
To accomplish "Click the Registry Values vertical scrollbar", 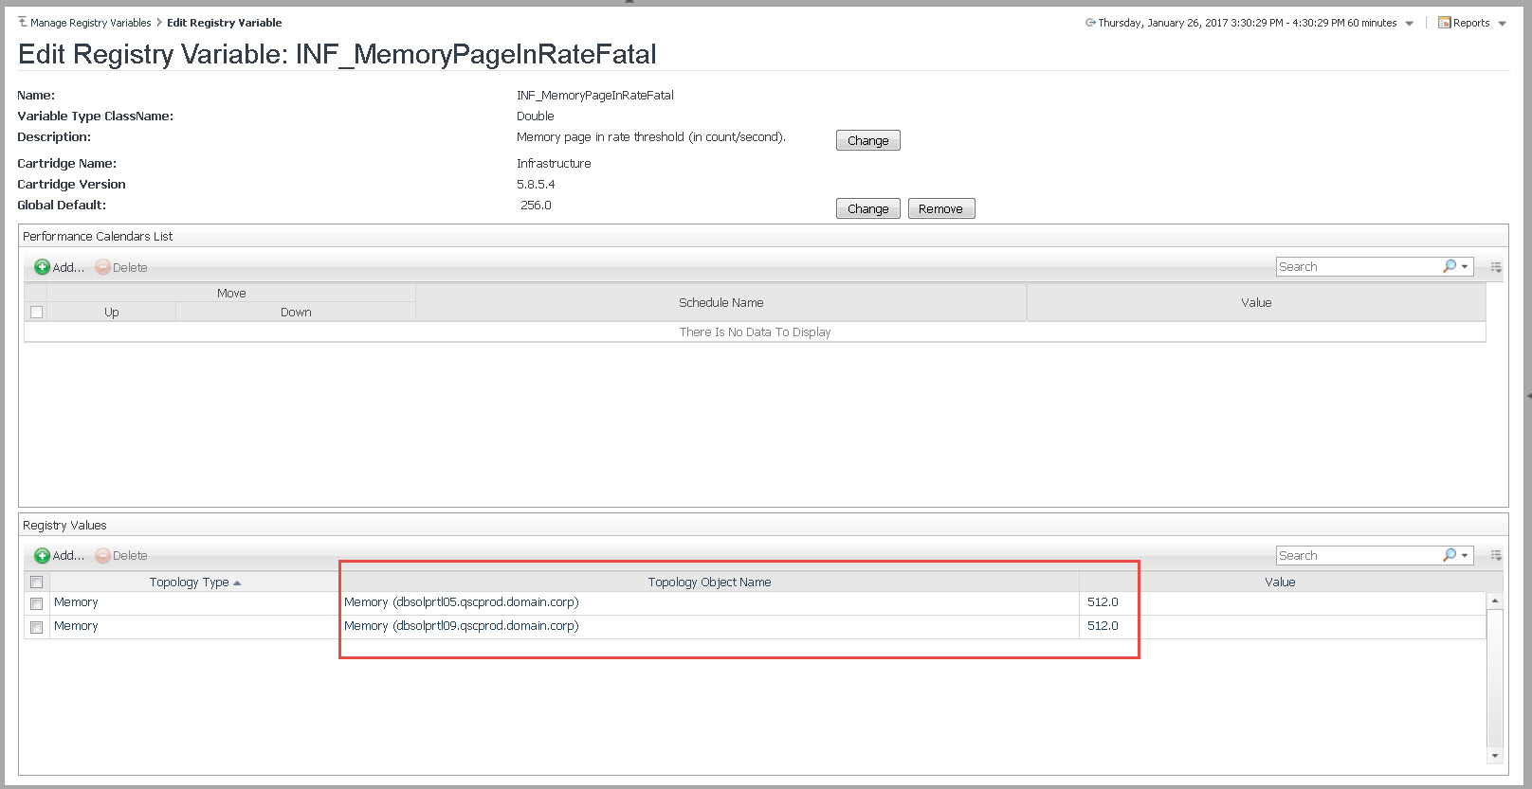I will point(1494,677).
